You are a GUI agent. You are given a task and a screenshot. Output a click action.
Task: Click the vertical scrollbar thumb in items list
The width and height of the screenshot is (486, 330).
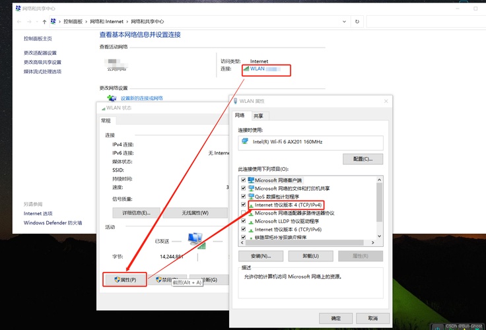(x=380, y=202)
